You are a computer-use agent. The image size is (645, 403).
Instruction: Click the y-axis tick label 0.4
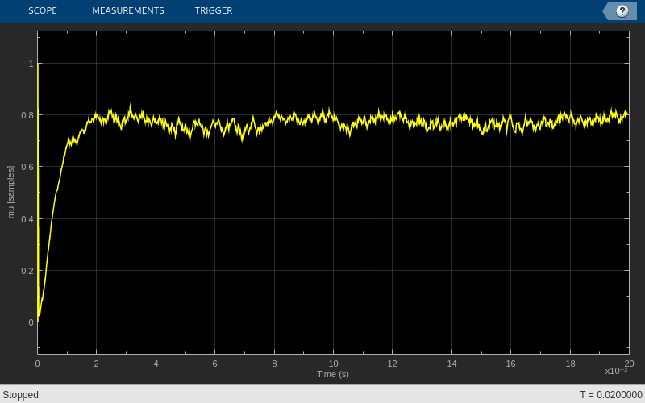click(27, 219)
